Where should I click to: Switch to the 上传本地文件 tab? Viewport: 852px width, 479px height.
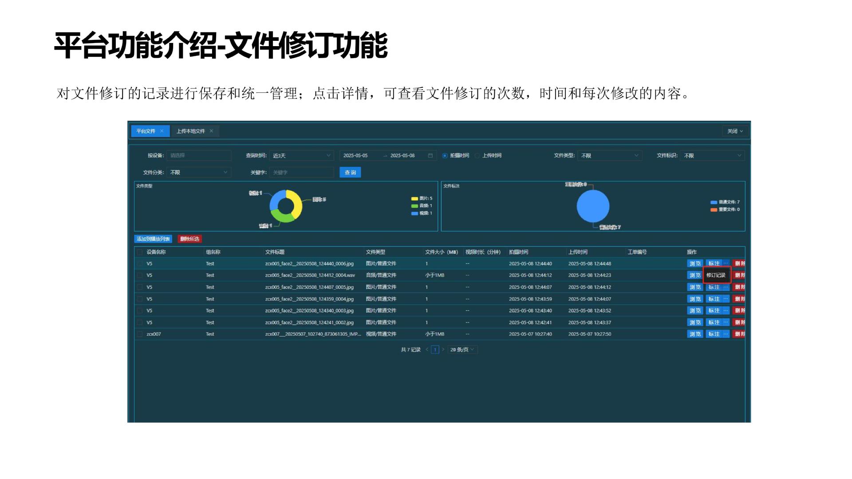(190, 131)
